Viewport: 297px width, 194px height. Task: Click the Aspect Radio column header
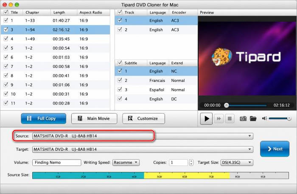pos(93,12)
